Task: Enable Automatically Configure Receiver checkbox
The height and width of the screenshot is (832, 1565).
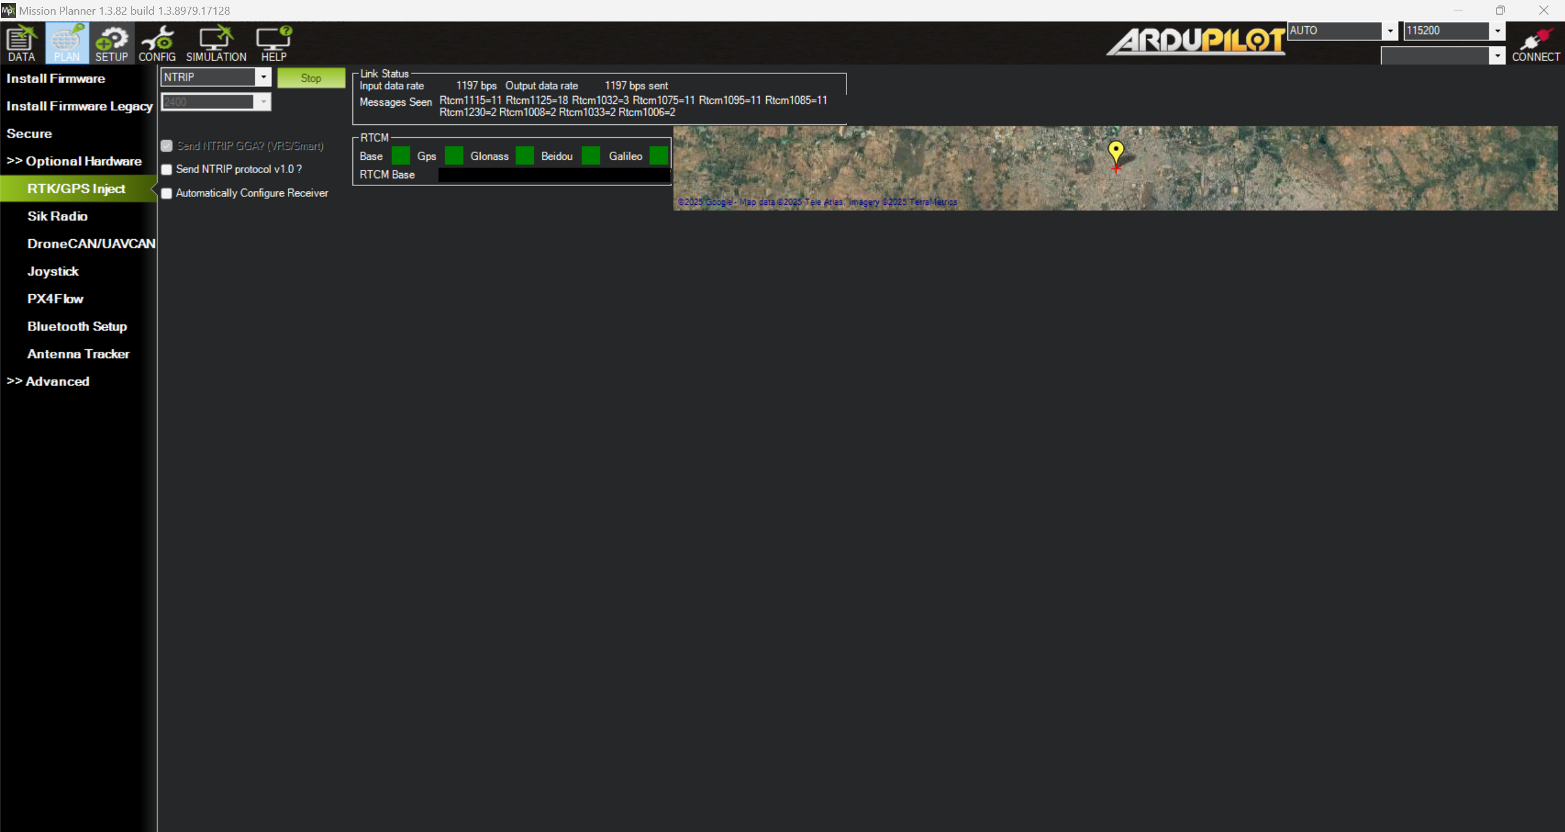Action: (167, 193)
